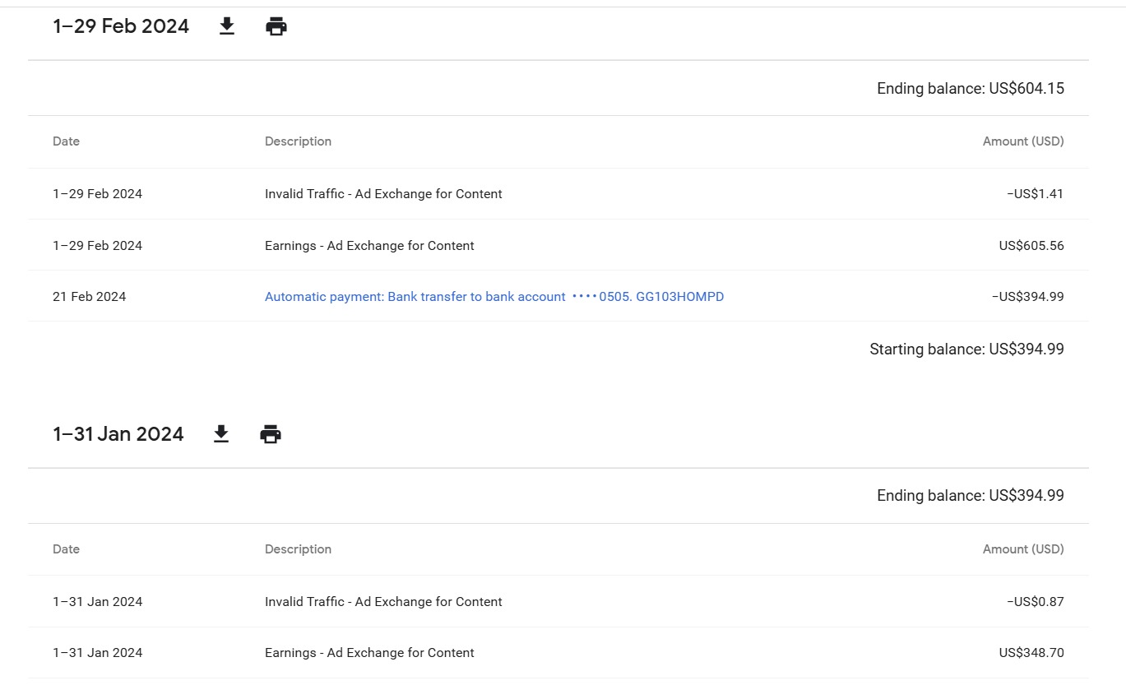The image size is (1126, 685).
Task: Click the 21 Feb 2024 date cell
Action: coord(90,297)
